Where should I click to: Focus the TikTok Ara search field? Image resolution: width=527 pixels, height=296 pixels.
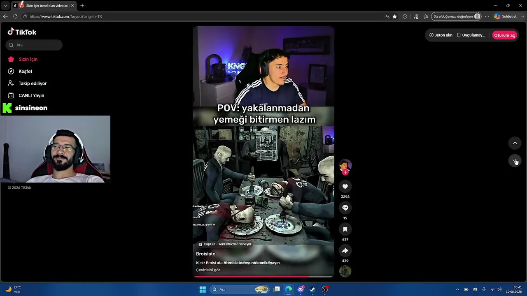coord(34,45)
